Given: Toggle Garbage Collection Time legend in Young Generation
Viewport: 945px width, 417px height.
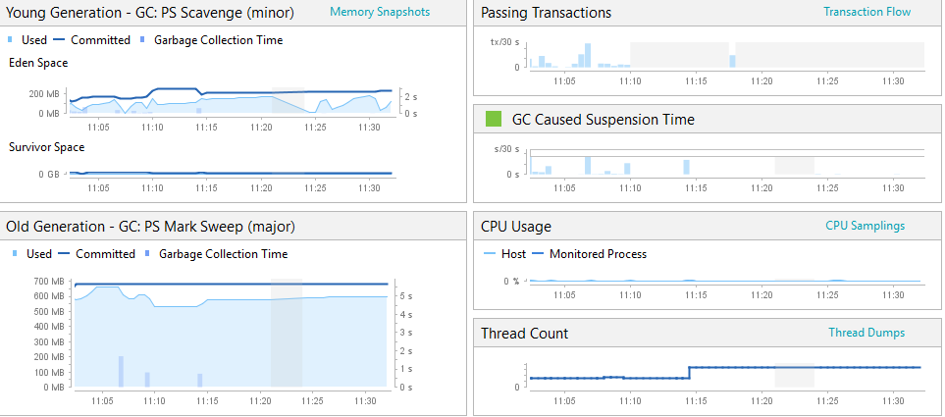Looking at the screenshot, I should click(x=211, y=40).
